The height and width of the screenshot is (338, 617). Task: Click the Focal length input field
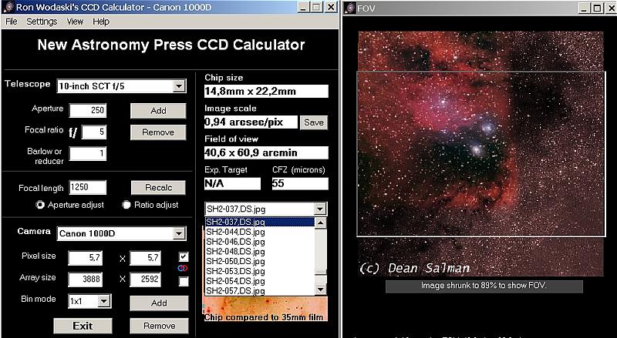[87, 187]
